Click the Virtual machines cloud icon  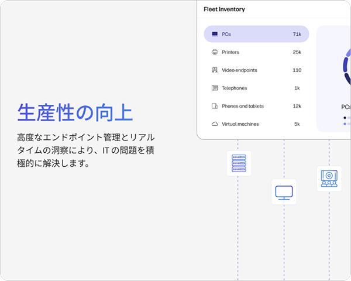[x=215, y=124]
